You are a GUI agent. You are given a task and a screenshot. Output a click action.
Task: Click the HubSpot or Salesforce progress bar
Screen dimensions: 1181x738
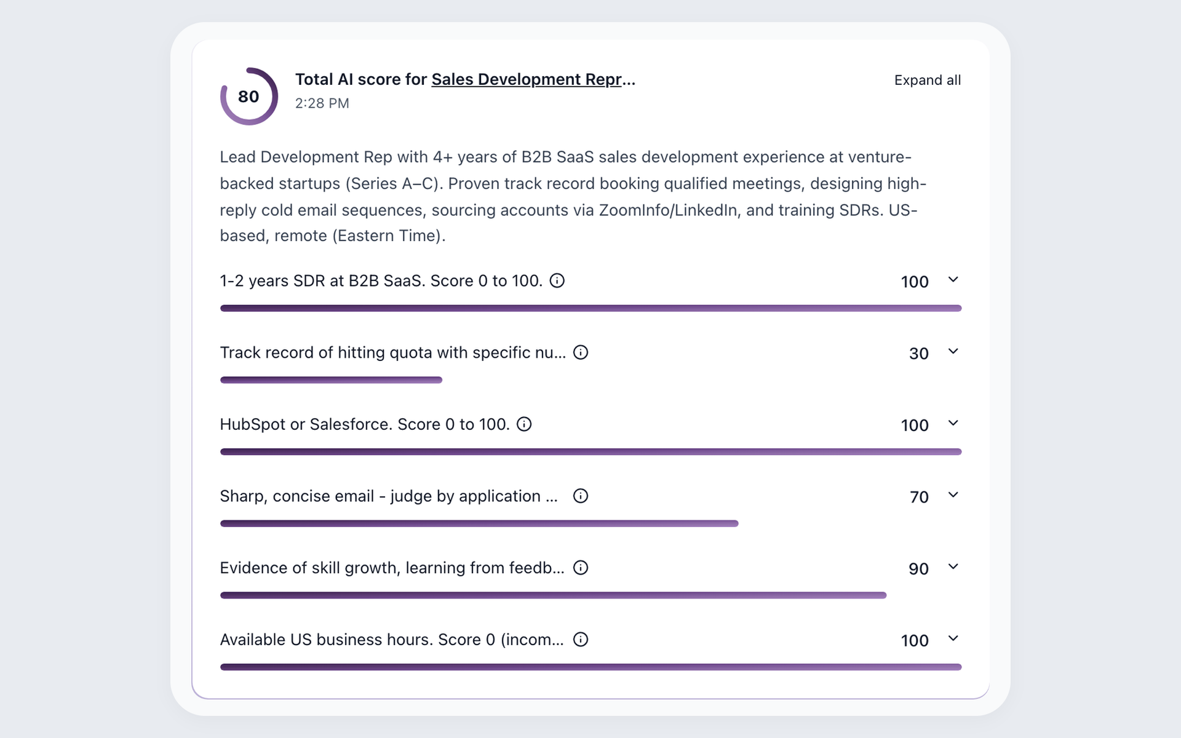[590, 452]
